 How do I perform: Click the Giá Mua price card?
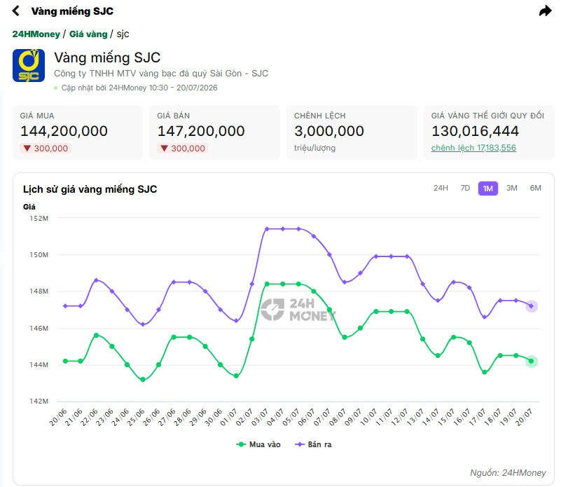(78, 132)
